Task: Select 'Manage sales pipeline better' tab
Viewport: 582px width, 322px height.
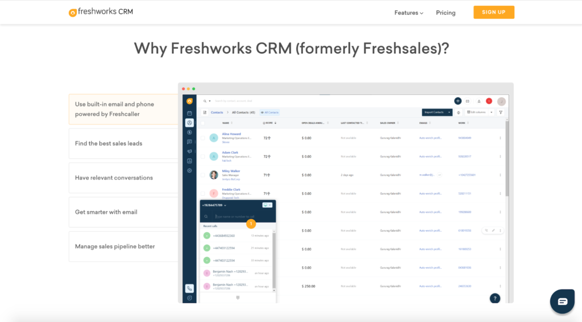Action: point(123,246)
